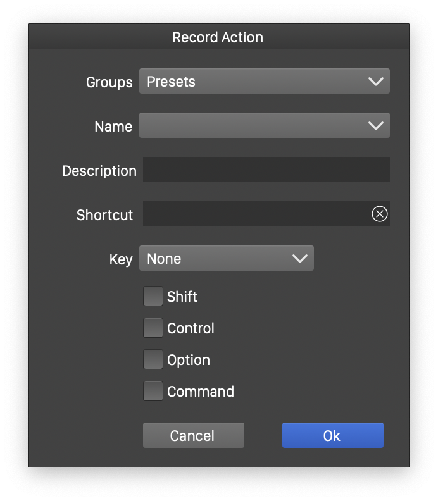The height and width of the screenshot is (501, 438).
Task: Check the Command modifier checkbox
Action: point(153,391)
